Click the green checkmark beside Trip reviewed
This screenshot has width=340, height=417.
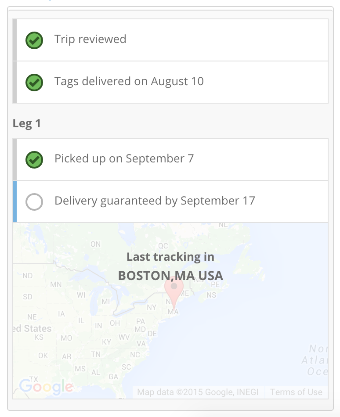(x=34, y=40)
